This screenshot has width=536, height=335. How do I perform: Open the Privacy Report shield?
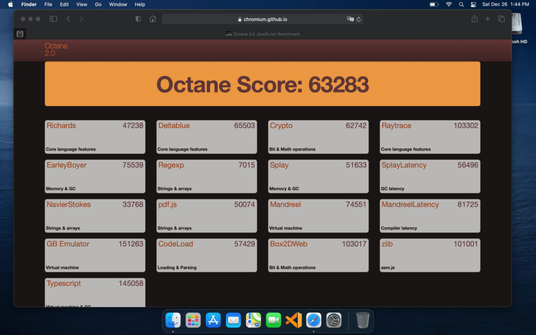pyautogui.click(x=138, y=19)
